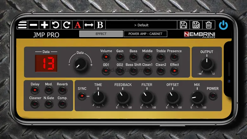
Task: Select the Delay effect button
Action: (x=35, y=90)
